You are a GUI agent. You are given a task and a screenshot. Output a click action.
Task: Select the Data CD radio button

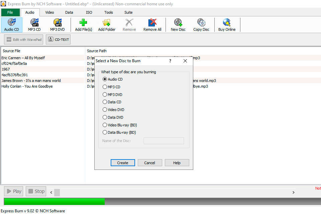105,102
